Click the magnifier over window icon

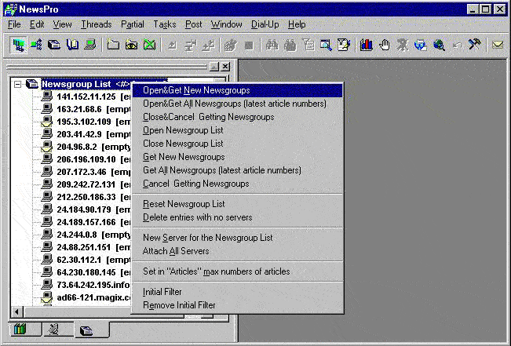click(326, 45)
